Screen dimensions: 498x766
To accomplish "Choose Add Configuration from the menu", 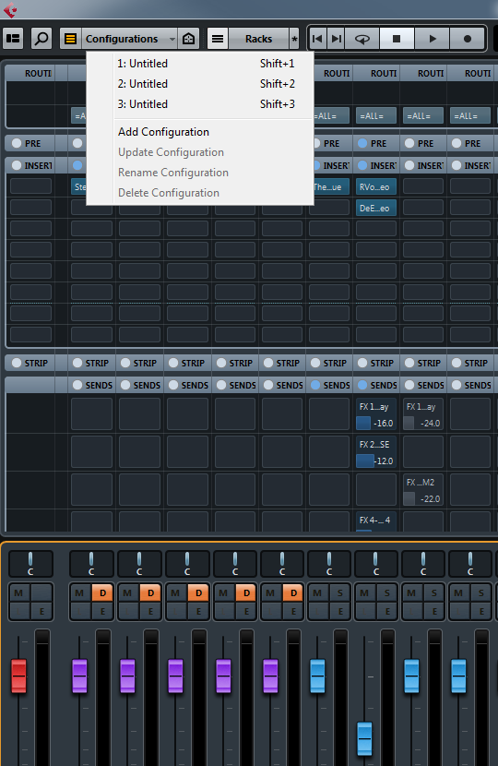I will (200, 132).
